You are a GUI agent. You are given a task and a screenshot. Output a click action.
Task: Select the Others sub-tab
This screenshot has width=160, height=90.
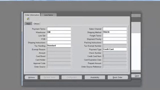point(36,24)
